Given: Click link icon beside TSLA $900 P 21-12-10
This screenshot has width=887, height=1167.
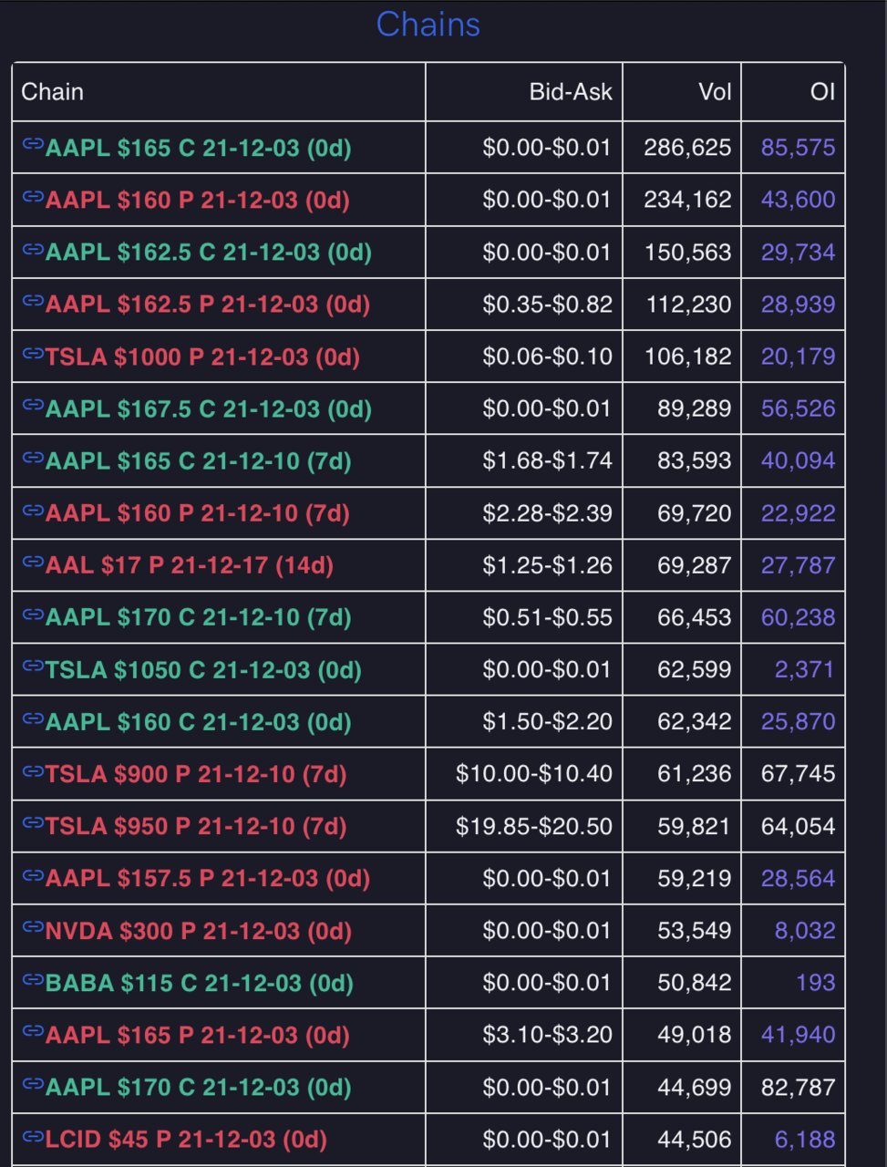Looking at the screenshot, I should [x=33, y=770].
